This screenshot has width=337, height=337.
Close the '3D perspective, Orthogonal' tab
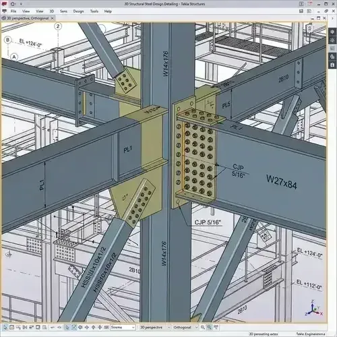[x=52, y=18]
